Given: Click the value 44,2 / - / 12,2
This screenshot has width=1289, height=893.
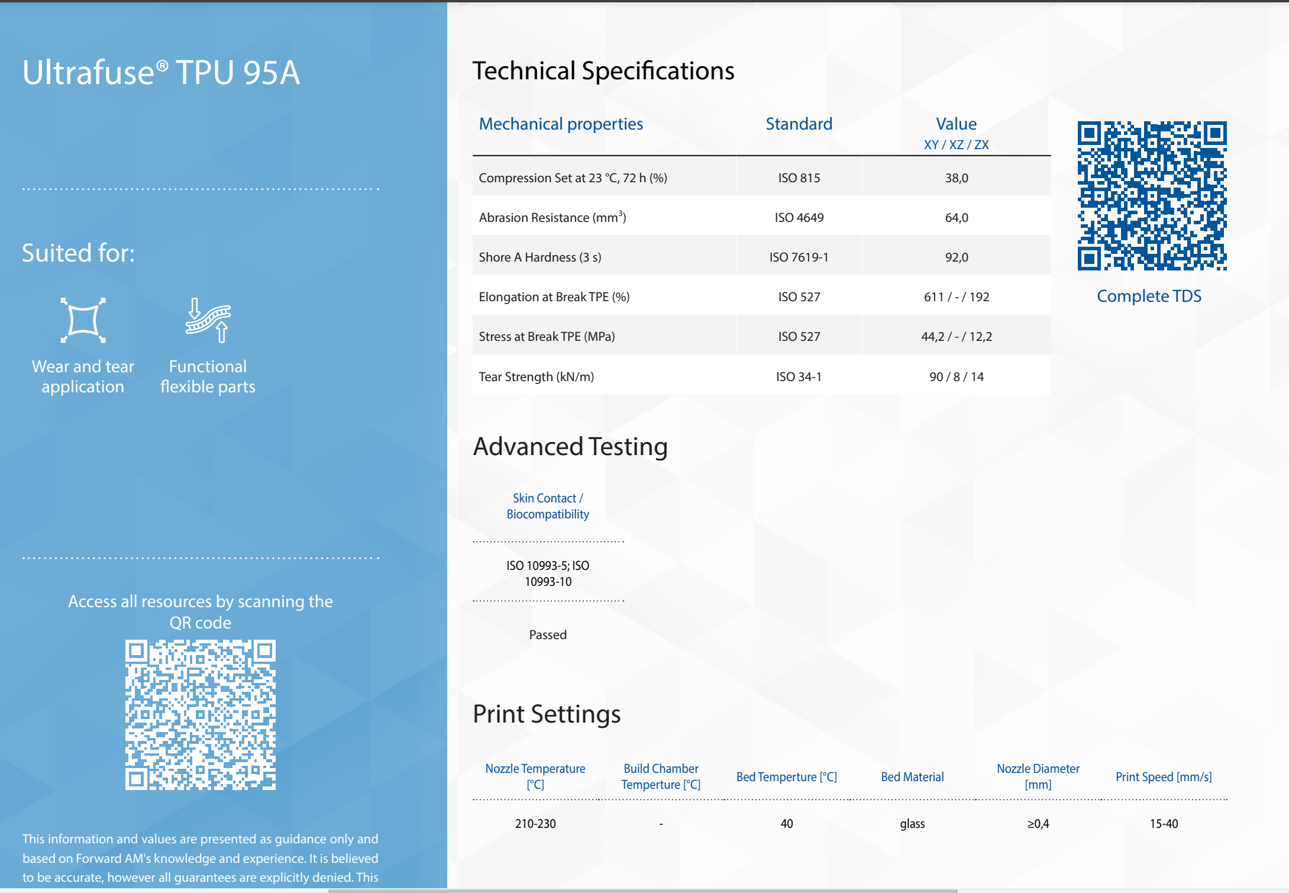Looking at the screenshot, I should [x=956, y=337].
